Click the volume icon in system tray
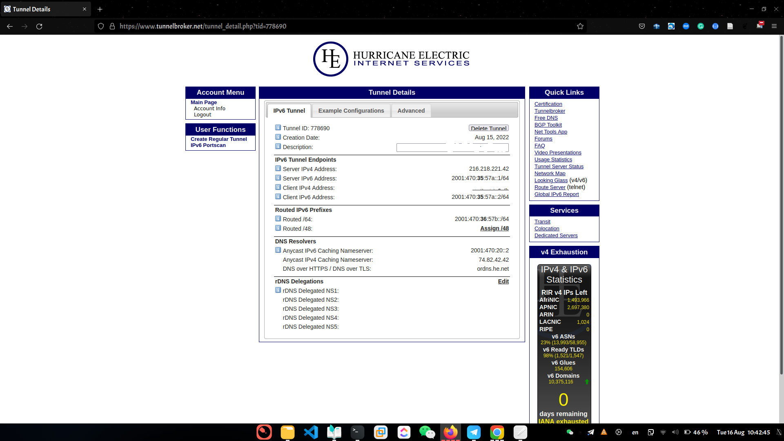 pyautogui.click(x=675, y=432)
